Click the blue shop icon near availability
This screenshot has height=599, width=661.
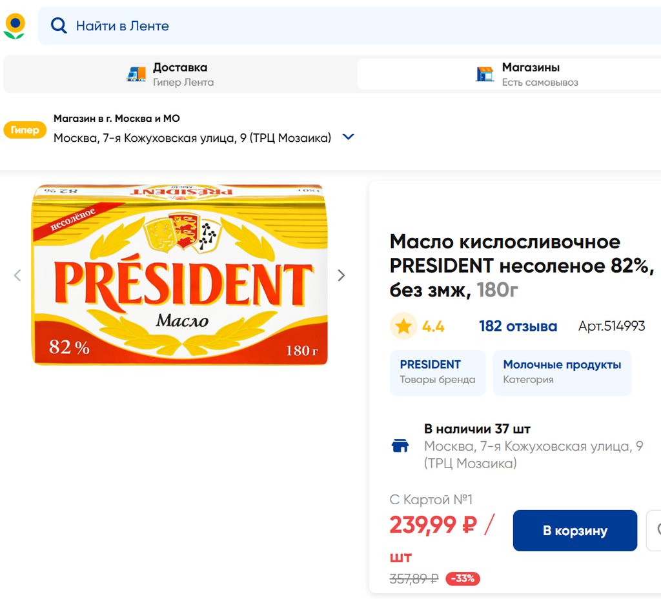pos(400,446)
